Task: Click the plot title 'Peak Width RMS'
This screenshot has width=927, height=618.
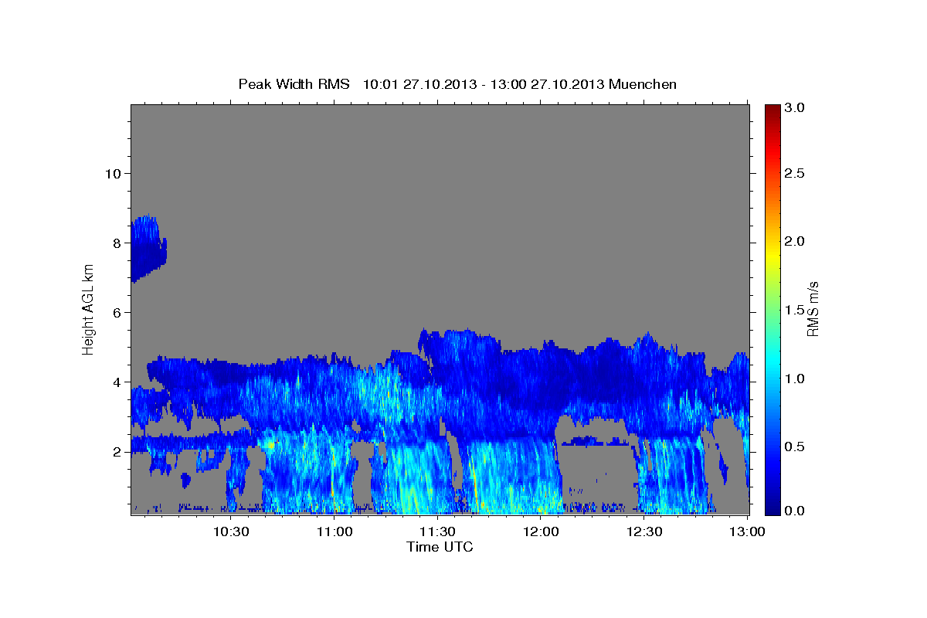Action: (294, 84)
